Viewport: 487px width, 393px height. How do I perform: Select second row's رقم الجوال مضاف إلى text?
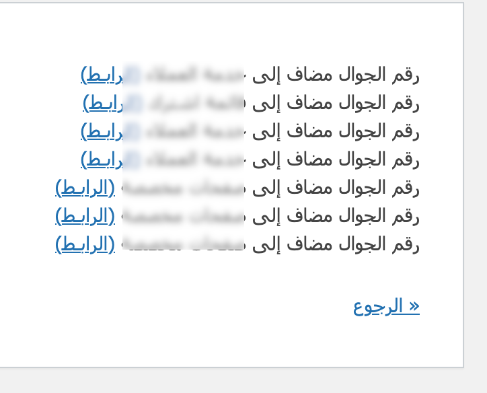(x=336, y=103)
